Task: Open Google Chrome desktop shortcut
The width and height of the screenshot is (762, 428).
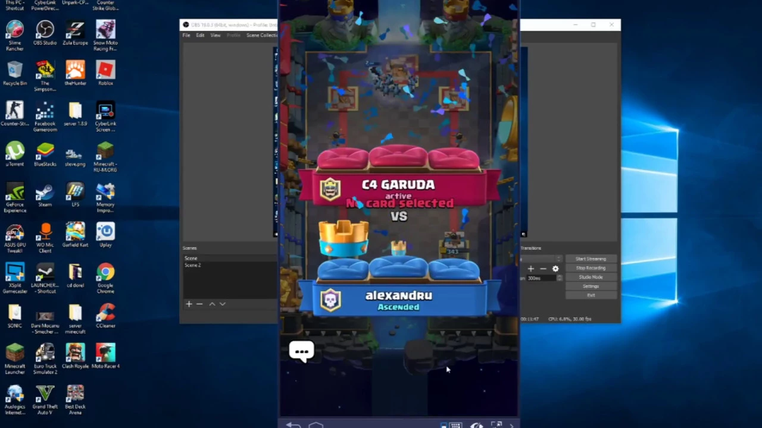Action: [105, 278]
